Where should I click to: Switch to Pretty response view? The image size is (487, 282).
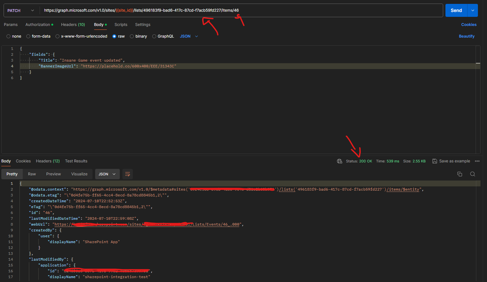12,174
